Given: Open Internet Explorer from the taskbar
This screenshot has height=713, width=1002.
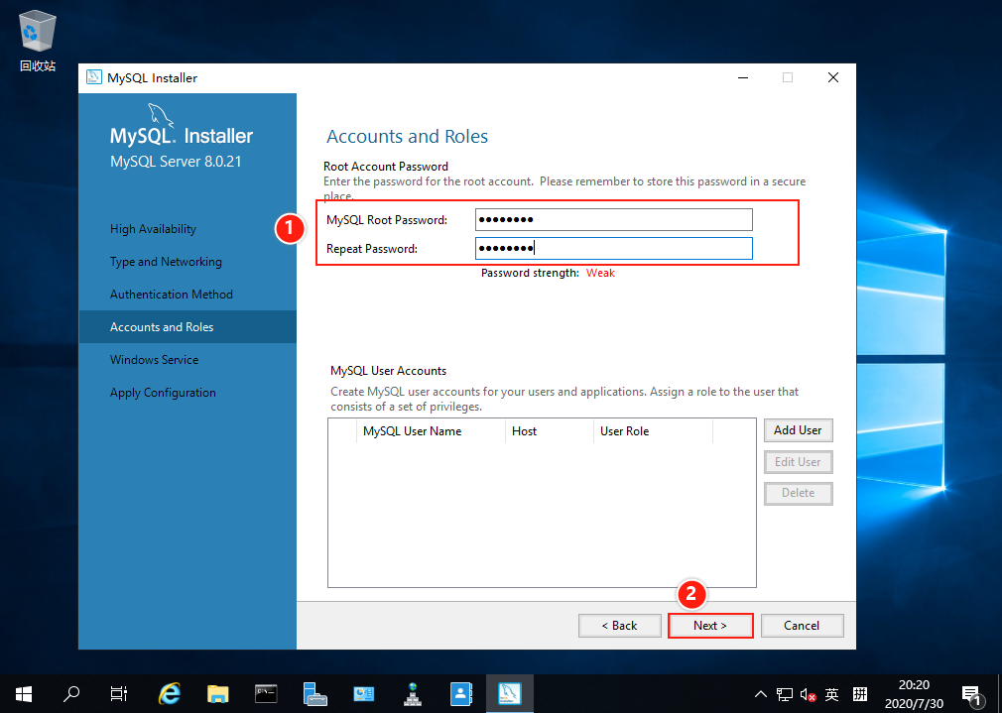Looking at the screenshot, I should [169, 693].
